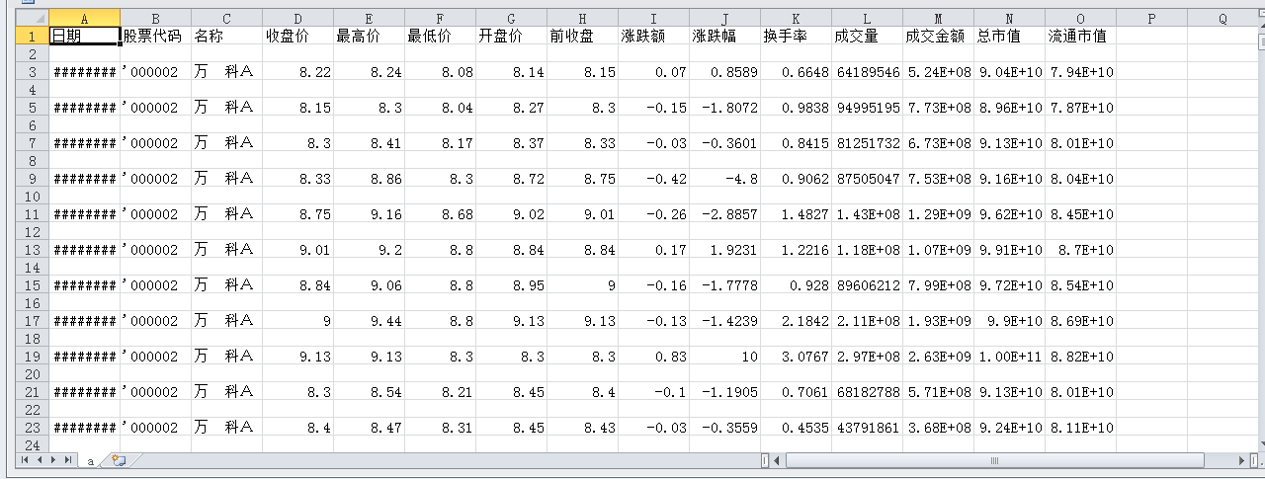Image resolution: width=1265 pixels, height=479 pixels.
Task: Select cell with value 94995195
Action: click(867, 108)
